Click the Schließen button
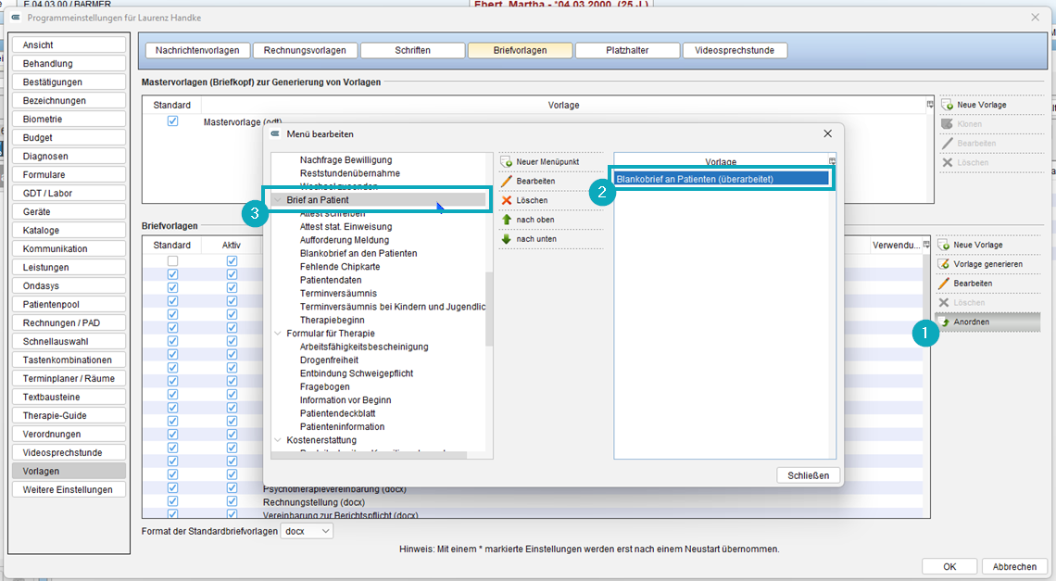Screen dimensions: 1056x581 coord(808,475)
